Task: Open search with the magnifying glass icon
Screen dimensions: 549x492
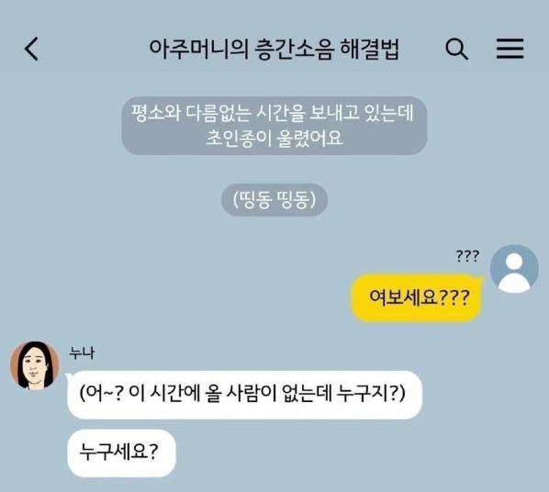Action: 456,49
